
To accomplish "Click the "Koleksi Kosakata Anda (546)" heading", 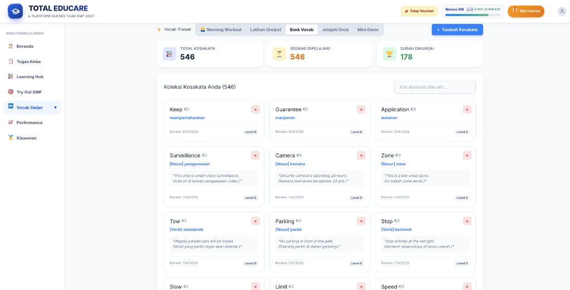I will [x=200, y=87].
